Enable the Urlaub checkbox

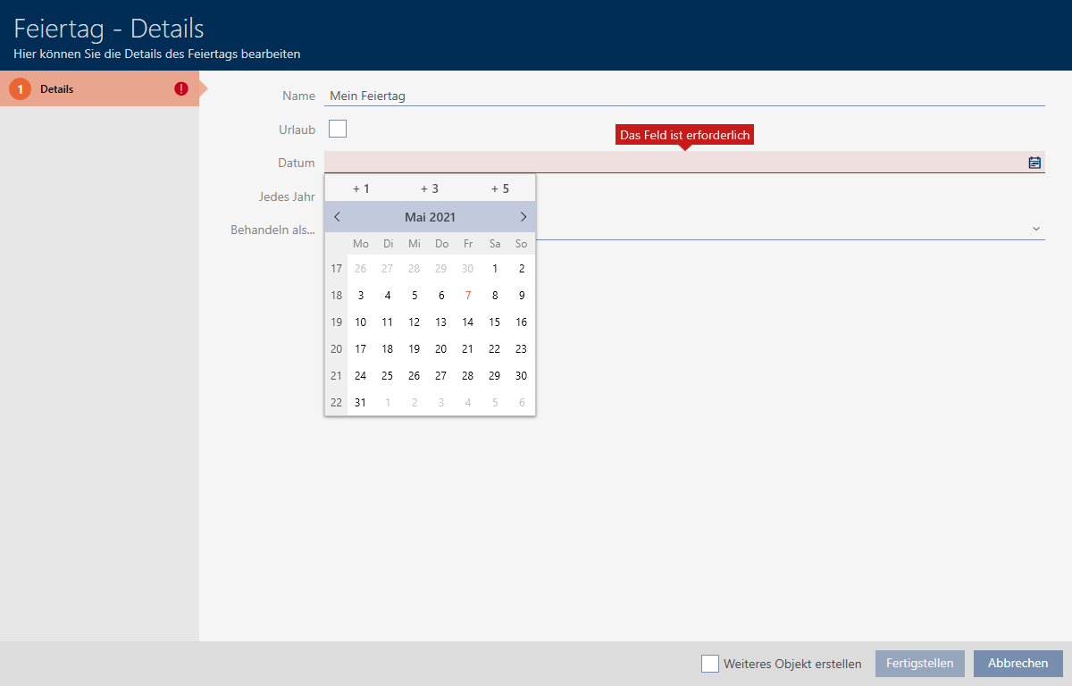point(338,130)
